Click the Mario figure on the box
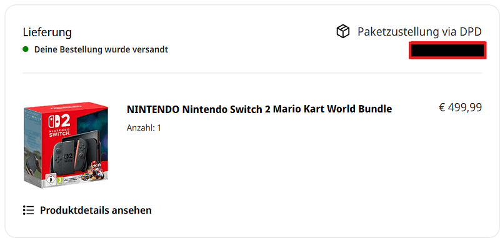 [96, 168]
